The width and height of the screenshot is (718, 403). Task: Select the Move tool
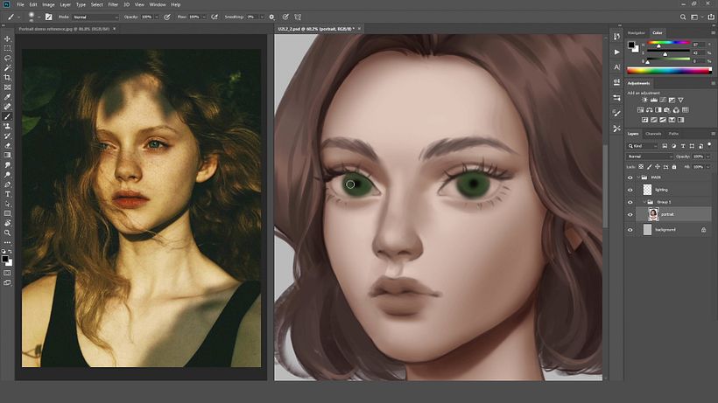7,38
